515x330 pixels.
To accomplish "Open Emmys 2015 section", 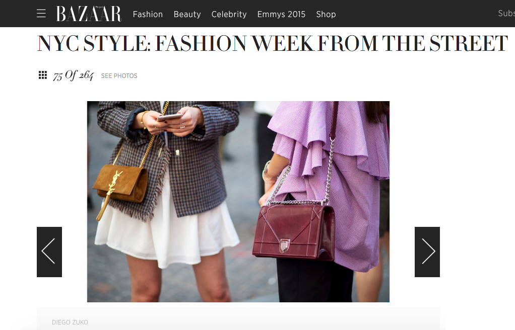I will (x=281, y=15).
